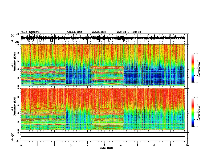This screenshot has height=163, width=211.
Task: Click the ch.3 flat black trace line
Action: click(x=103, y=136)
